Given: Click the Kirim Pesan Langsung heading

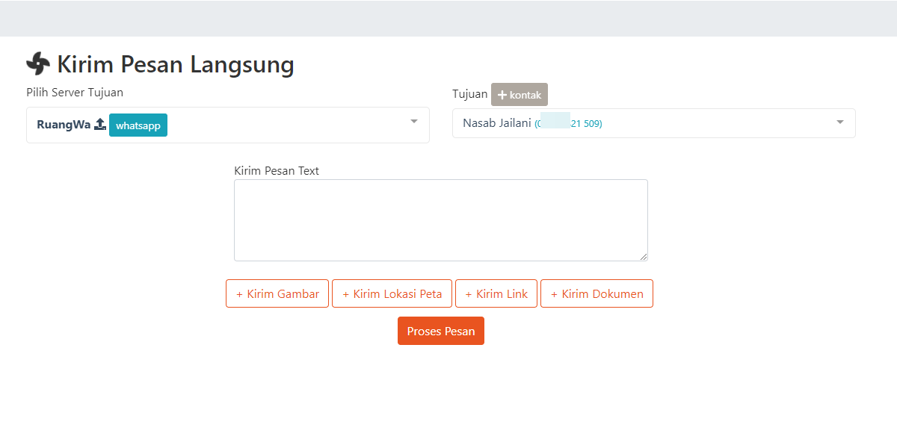Looking at the screenshot, I should [176, 64].
